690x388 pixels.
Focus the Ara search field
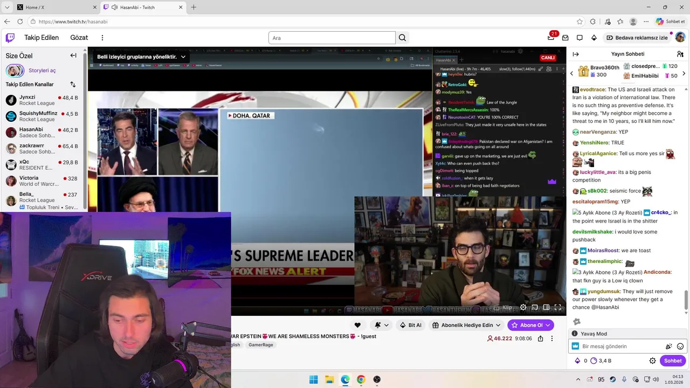[332, 38]
